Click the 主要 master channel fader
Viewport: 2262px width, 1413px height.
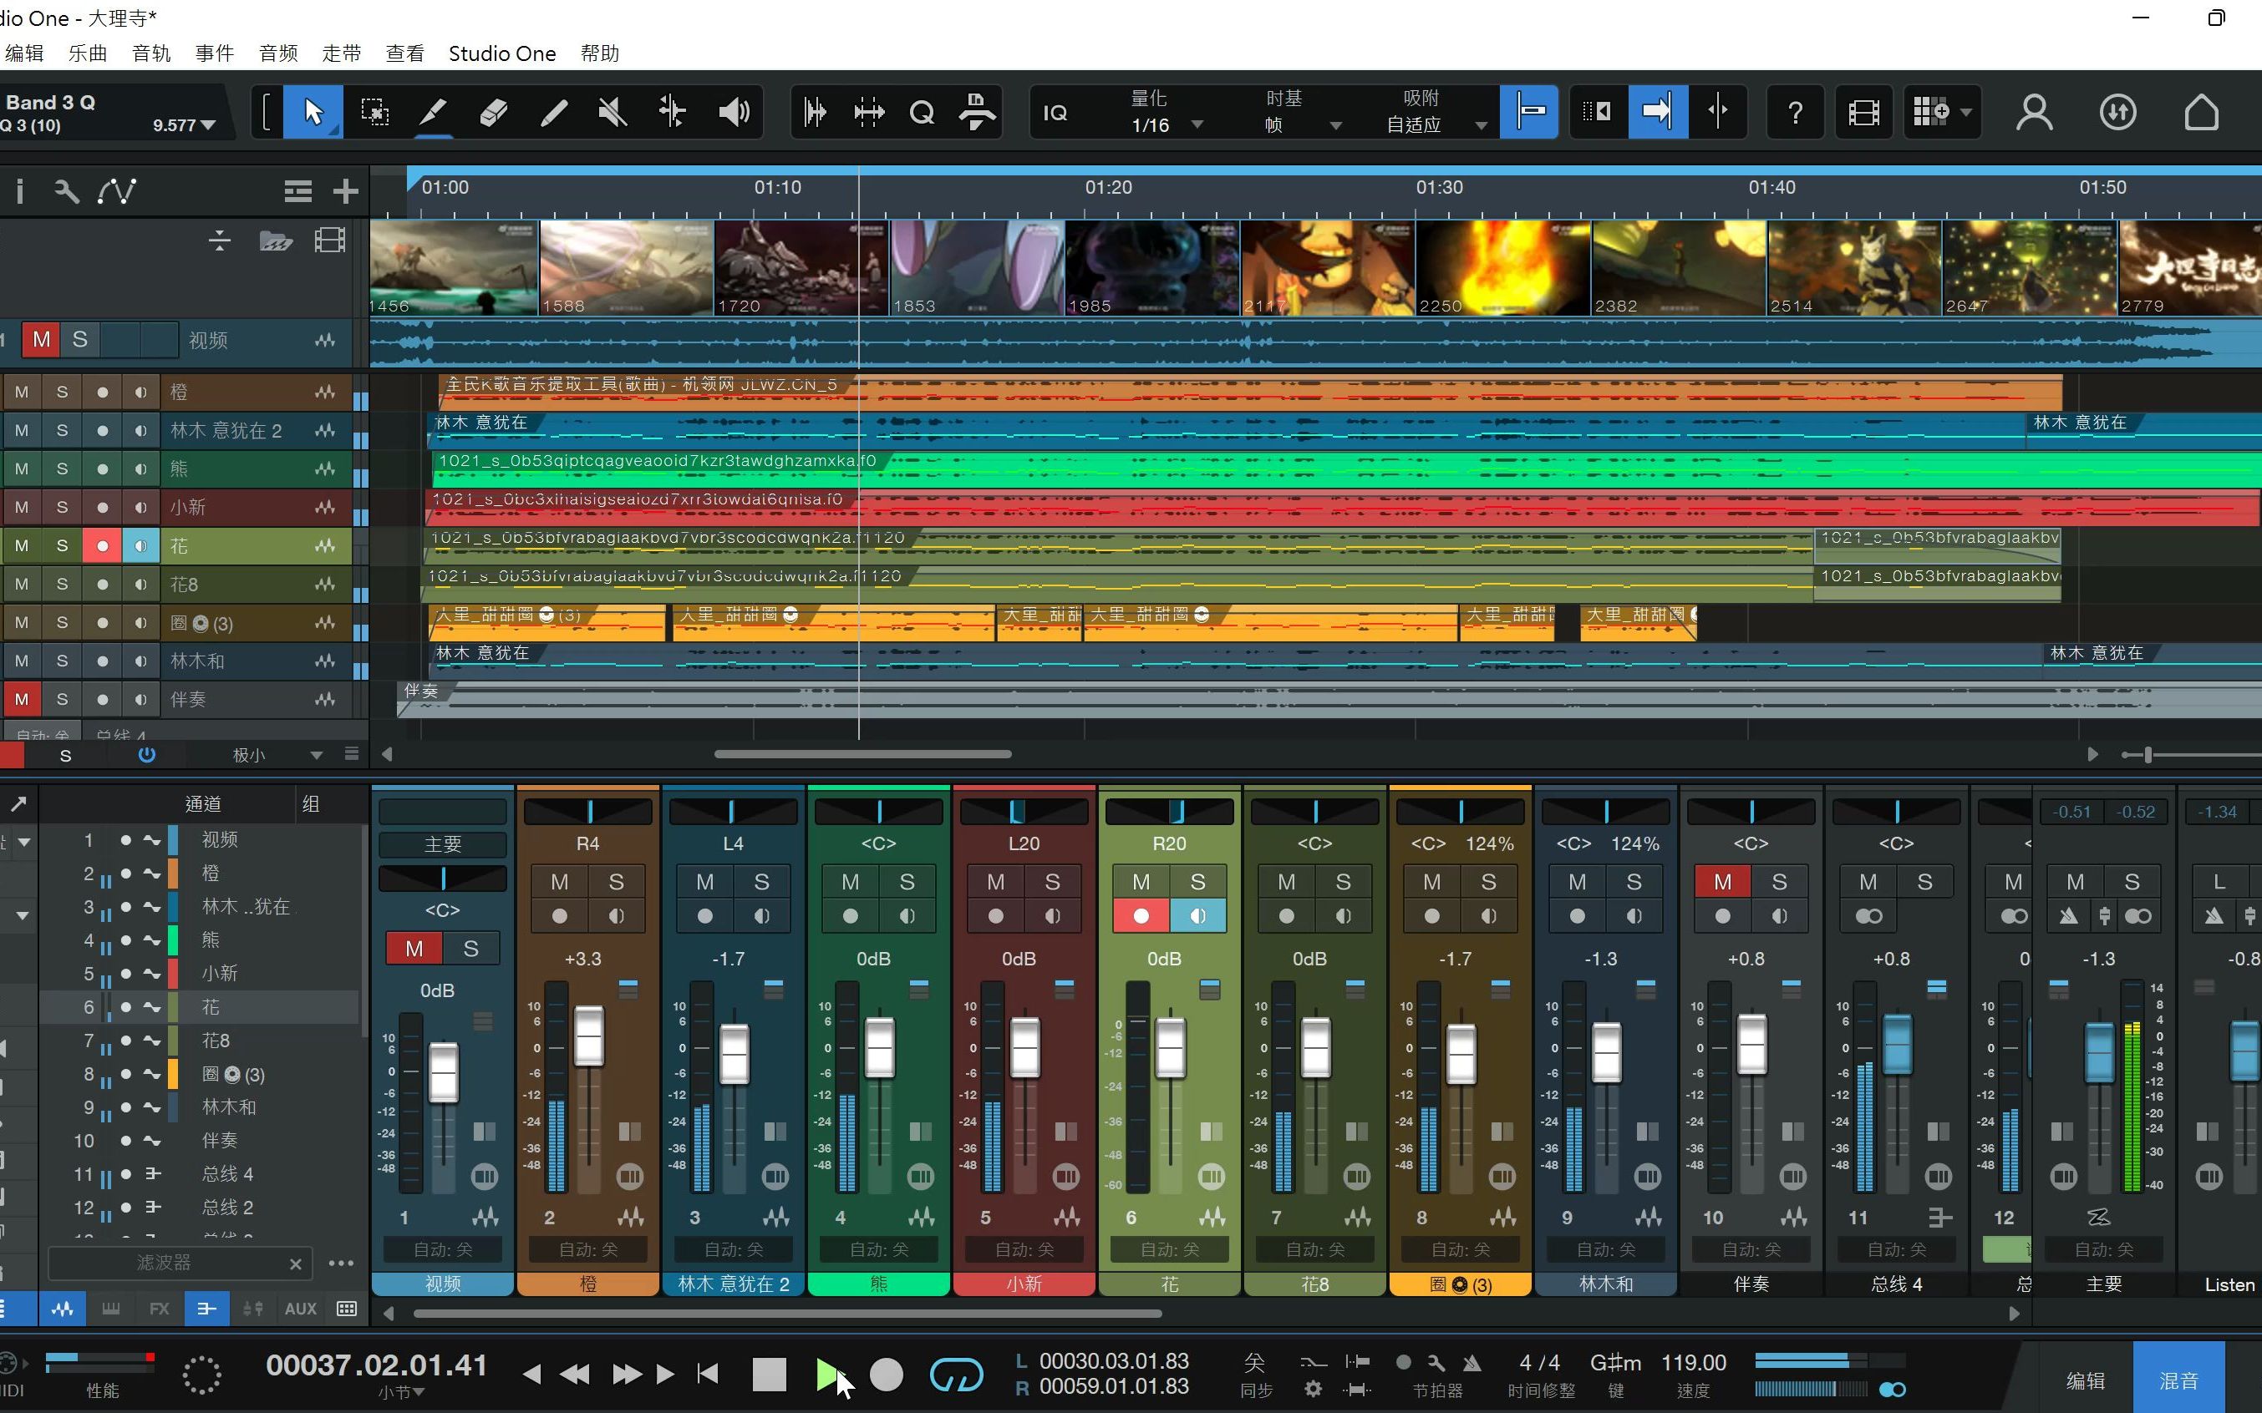pos(2099,1052)
